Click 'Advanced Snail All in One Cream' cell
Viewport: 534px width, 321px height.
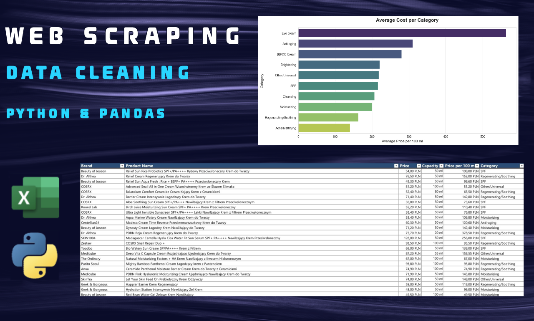click(262, 187)
